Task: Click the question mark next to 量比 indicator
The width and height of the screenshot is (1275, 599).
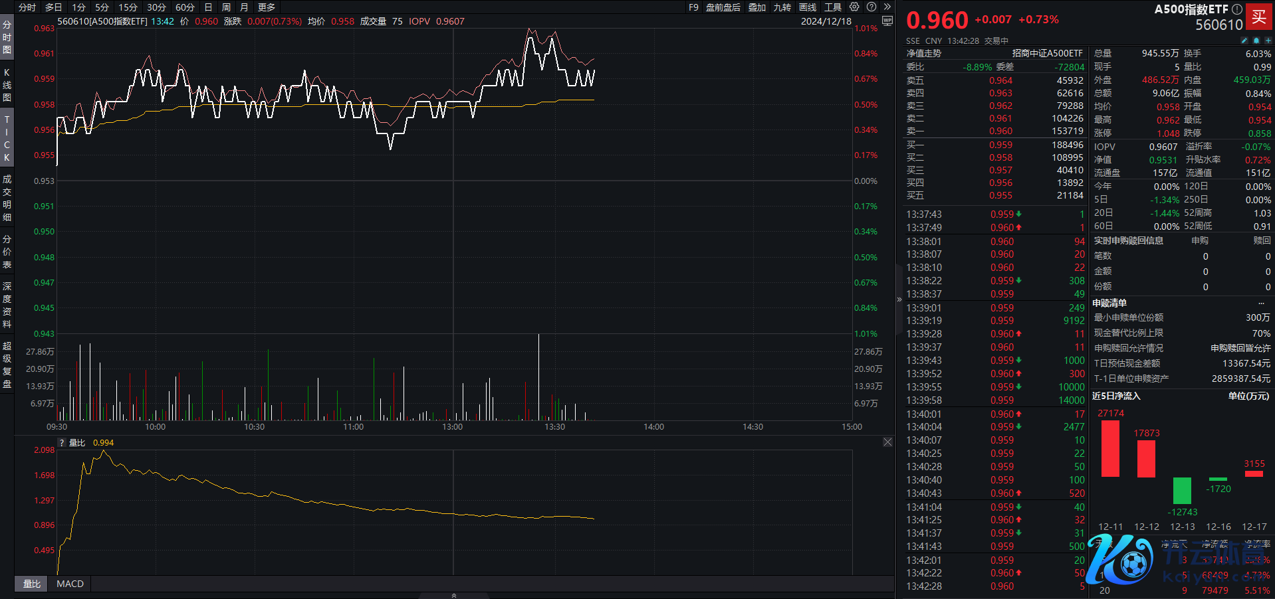Action: click(x=62, y=443)
